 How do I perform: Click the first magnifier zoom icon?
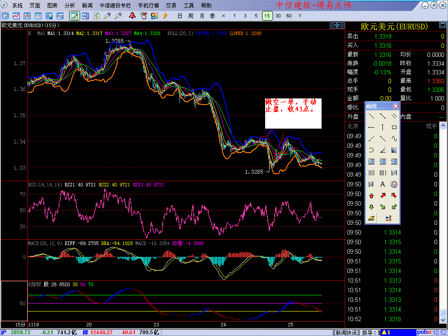click(x=107, y=16)
